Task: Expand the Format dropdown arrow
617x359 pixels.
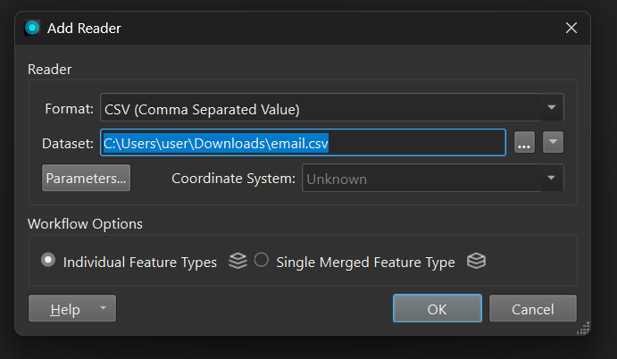Action: click(x=552, y=109)
